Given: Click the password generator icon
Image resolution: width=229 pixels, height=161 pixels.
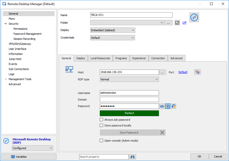Looking at the screenshot, I should click(168, 106).
